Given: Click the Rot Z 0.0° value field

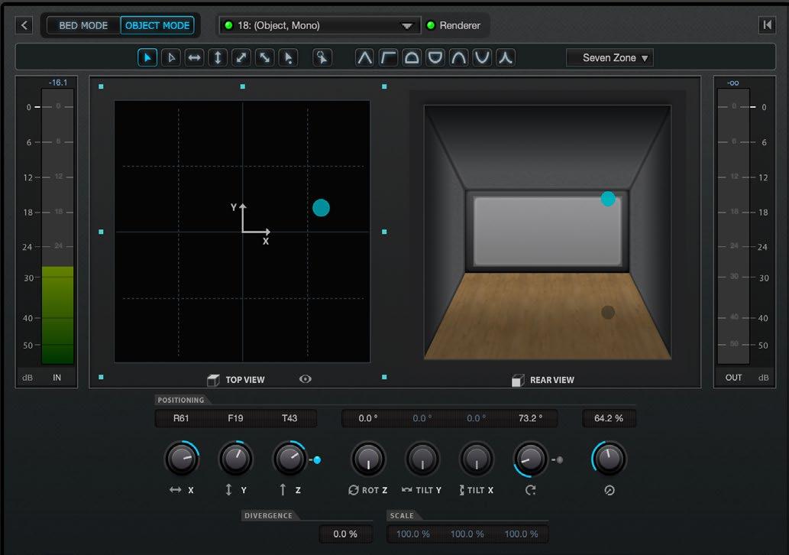Looking at the screenshot, I should [x=368, y=418].
